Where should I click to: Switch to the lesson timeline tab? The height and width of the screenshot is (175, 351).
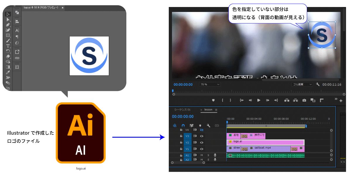(x=208, y=110)
